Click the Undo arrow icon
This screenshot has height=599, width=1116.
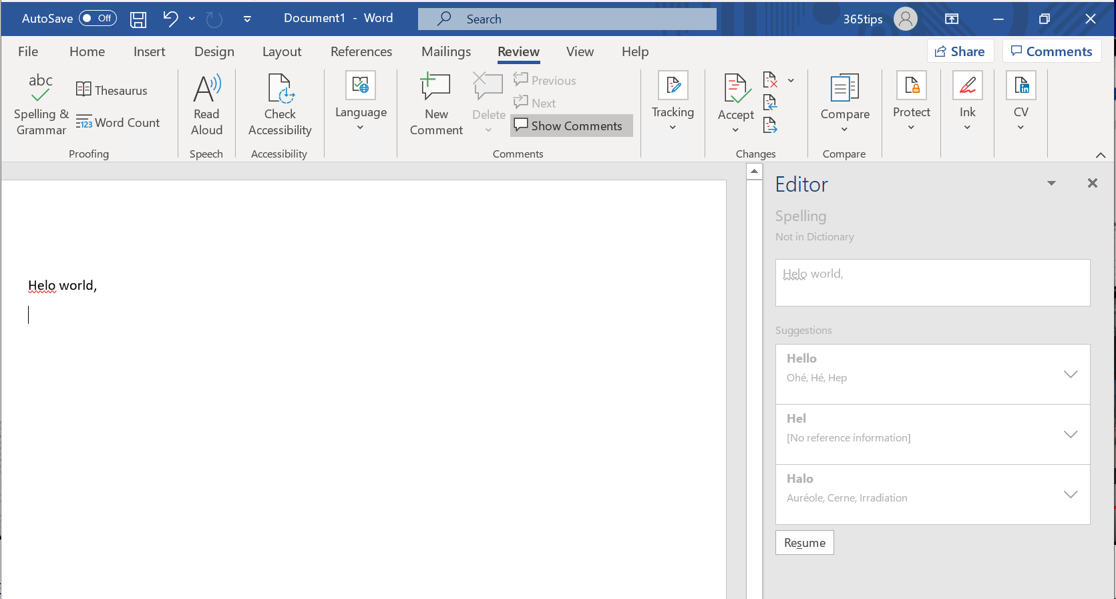(170, 19)
